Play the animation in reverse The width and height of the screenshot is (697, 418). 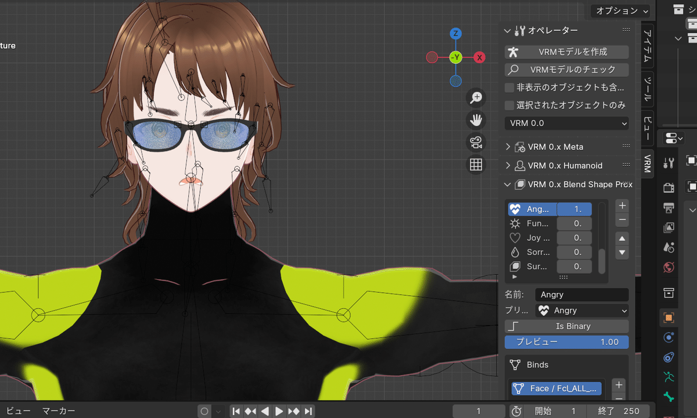[264, 411]
